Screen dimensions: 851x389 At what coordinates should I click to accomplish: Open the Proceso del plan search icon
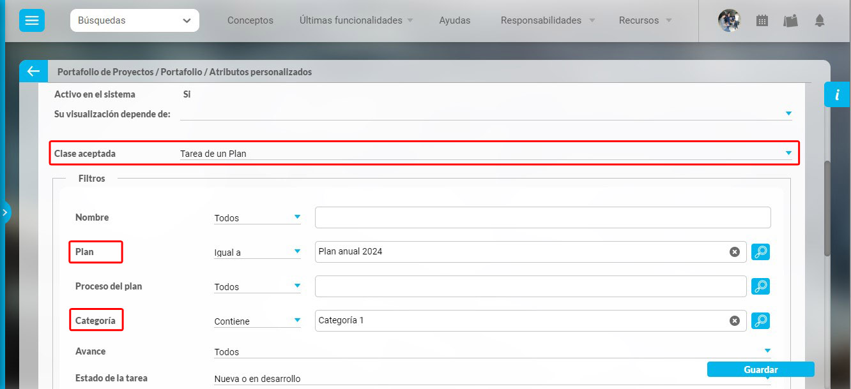tap(760, 286)
